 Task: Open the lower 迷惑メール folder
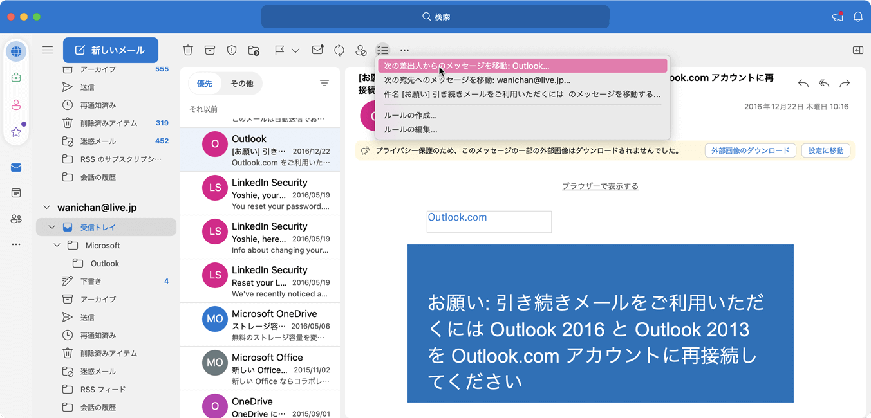point(106,371)
